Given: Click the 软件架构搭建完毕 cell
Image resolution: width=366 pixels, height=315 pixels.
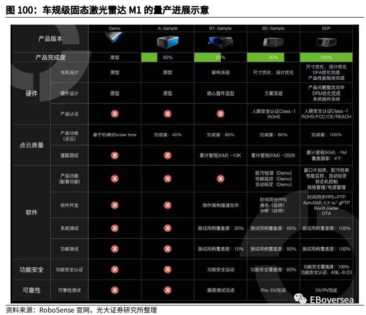Looking at the screenshot, I should [x=221, y=205].
